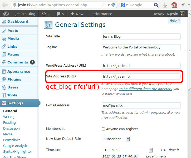
Task: Click the browser back arrow
Action: coord(5,5)
